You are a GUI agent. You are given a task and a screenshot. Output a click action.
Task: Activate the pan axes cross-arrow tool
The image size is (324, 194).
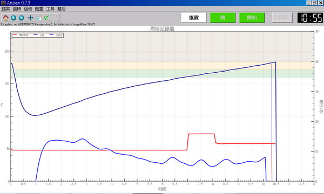(x=31, y=18)
